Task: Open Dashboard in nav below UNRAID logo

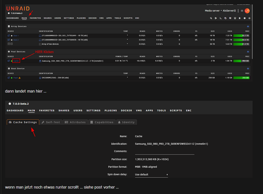Action: tap(13, 18)
